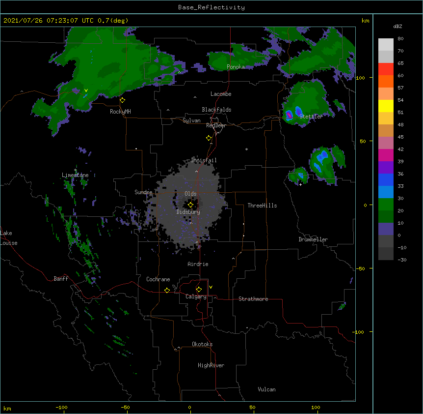This screenshot has height=414, width=423.
Task: Click the yellow diamond marker south of RedDeer
Action: pyautogui.click(x=209, y=138)
